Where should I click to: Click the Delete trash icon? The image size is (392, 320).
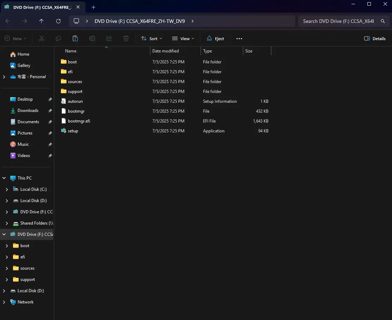(x=126, y=38)
